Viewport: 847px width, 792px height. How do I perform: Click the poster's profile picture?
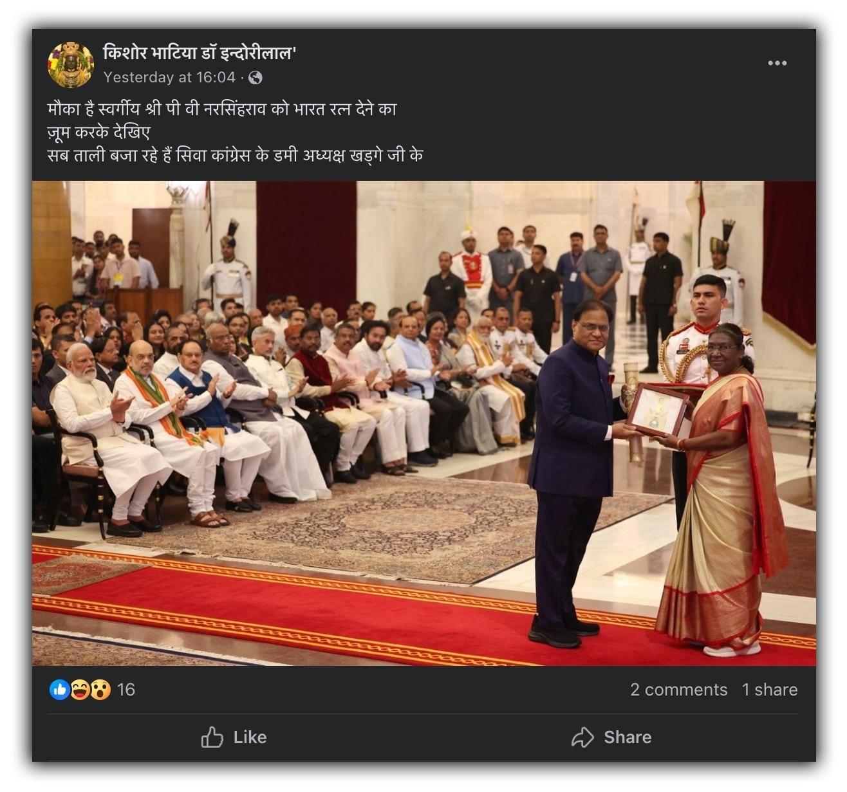pyautogui.click(x=71, y=64)
